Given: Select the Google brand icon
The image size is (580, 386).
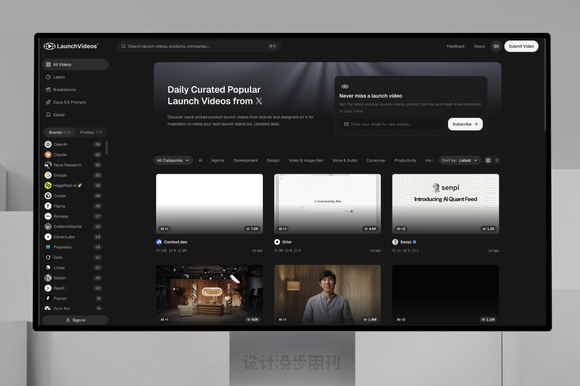Looking at the screenshot, I should (x=48, y=175).
